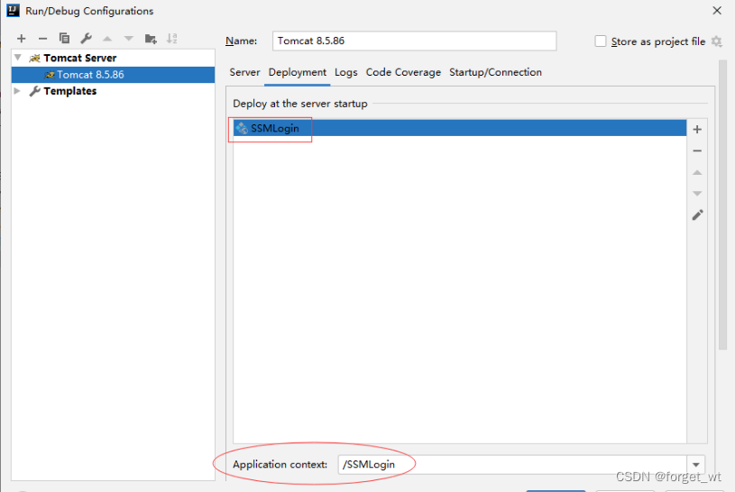The width and height of the screenshot is (735, 492).
Task: Close the Run/Debug Configurations dialog
Action: (x=717, y=10)
